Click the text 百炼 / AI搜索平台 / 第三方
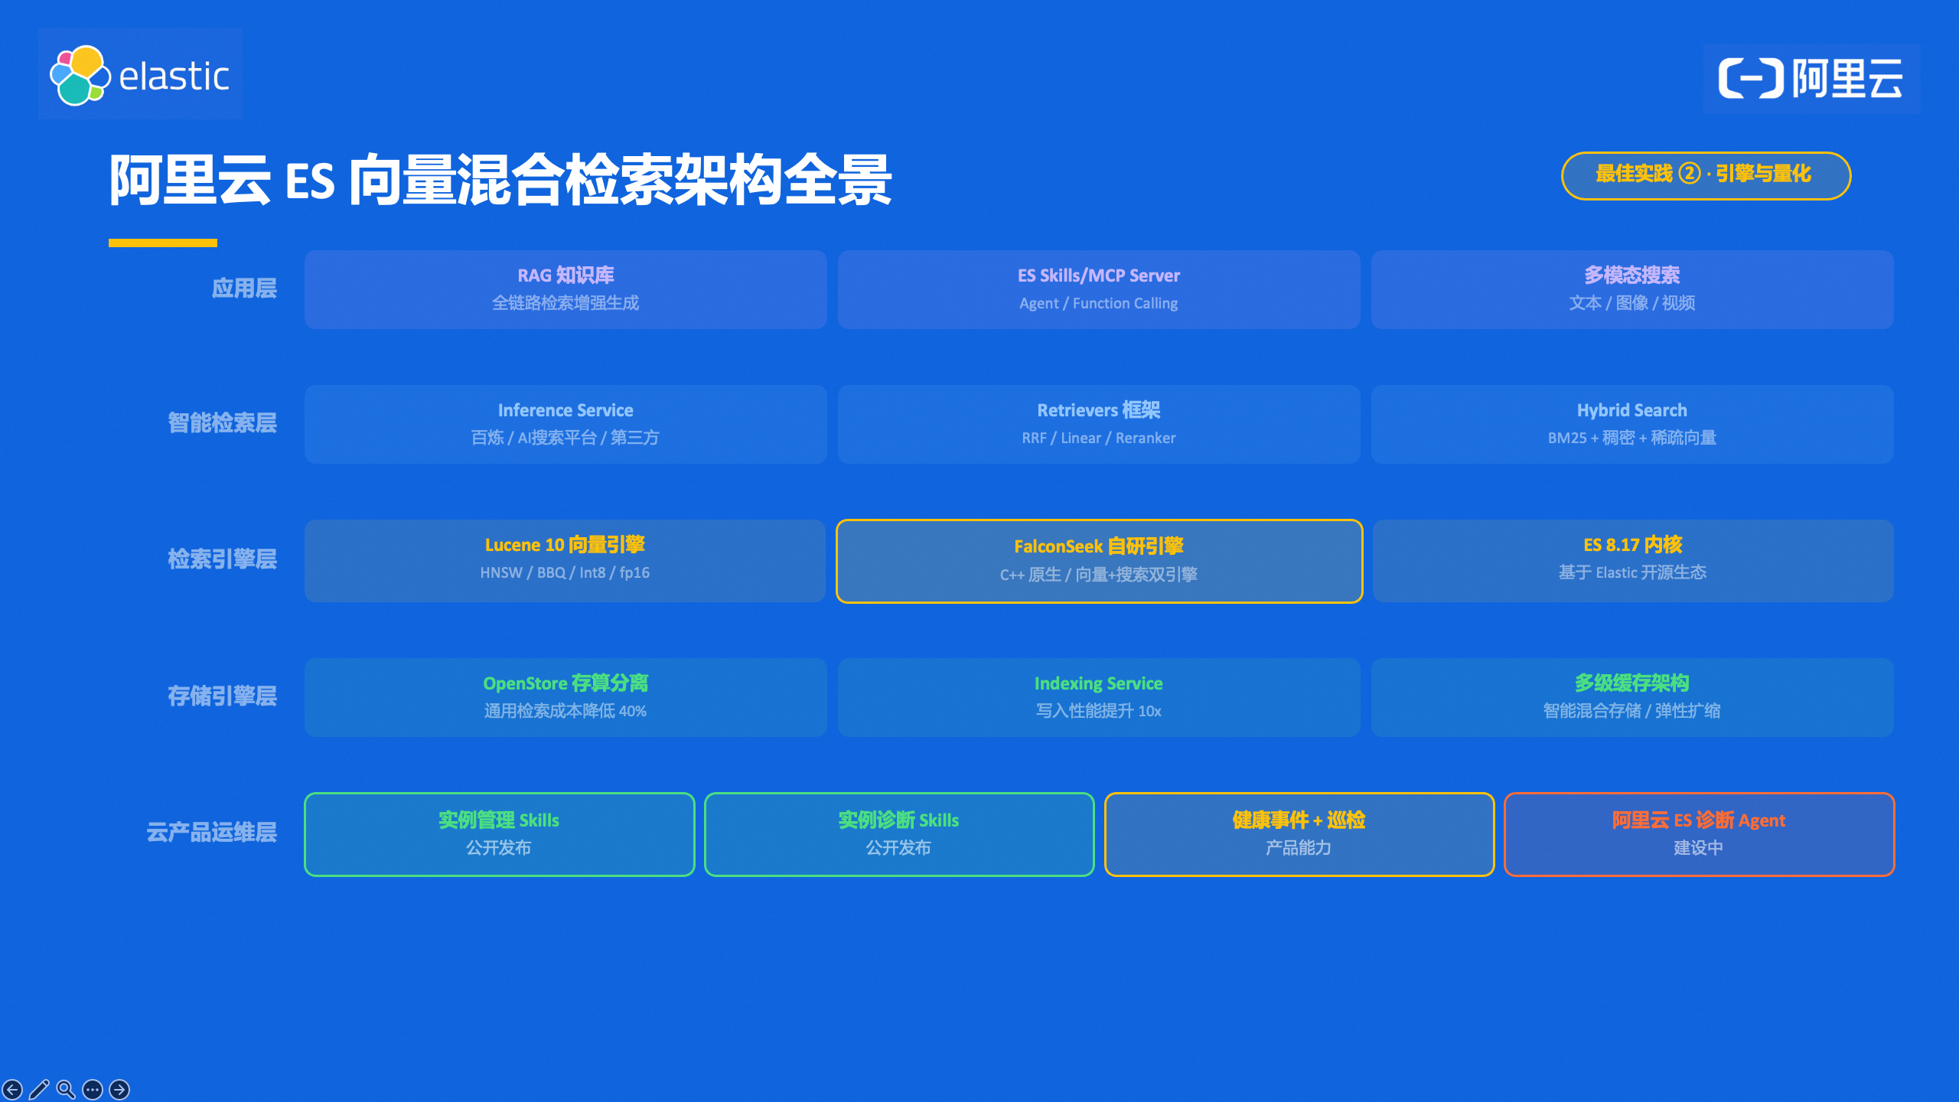This screenshot has height=1102, width=1959. (566, 438)
